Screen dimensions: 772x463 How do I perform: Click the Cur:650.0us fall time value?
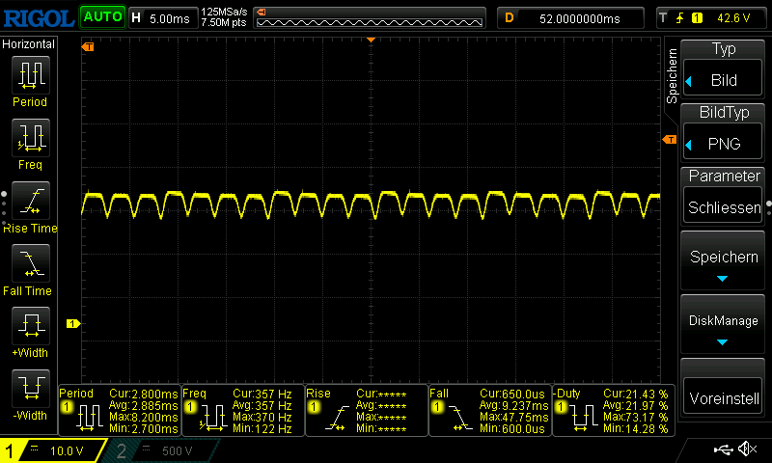[512, 395]
